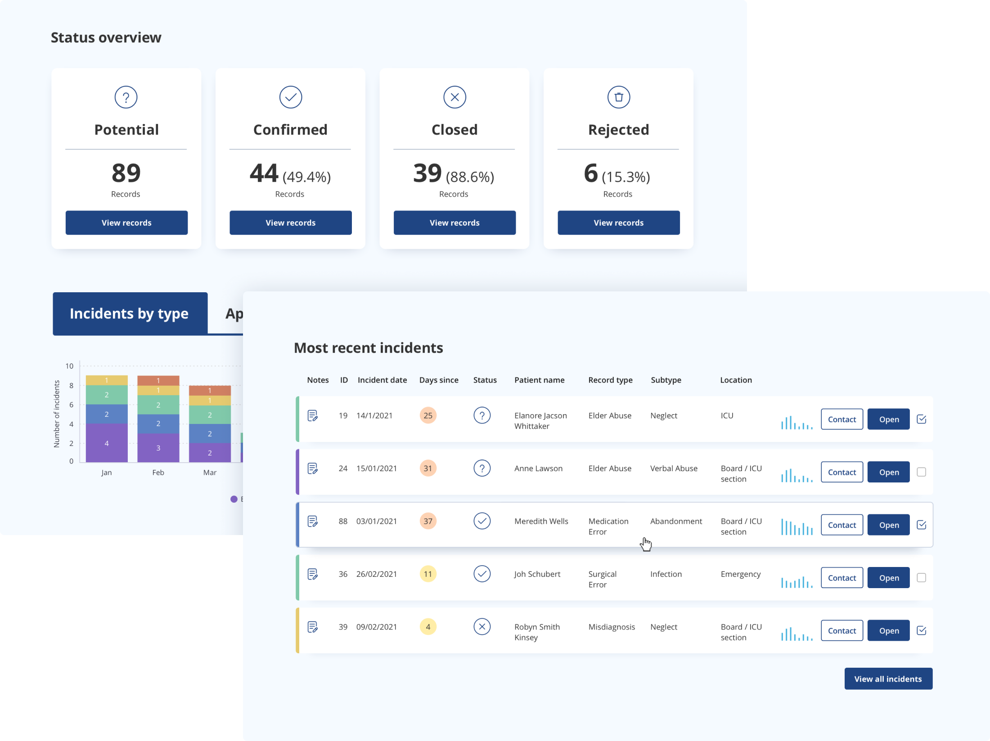990x741 pixels.
Task: Open notes icon for Elanore Jacson Whittaker
Action: tap(313, 416)
